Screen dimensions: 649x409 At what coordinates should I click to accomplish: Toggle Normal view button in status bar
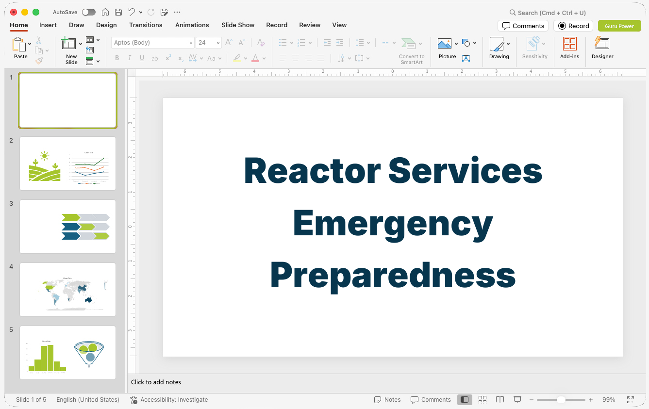tap(465, 400)
